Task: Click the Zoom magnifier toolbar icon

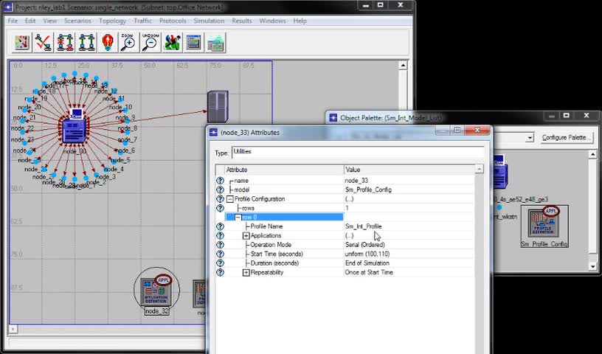Action: [x=129, y=43]
